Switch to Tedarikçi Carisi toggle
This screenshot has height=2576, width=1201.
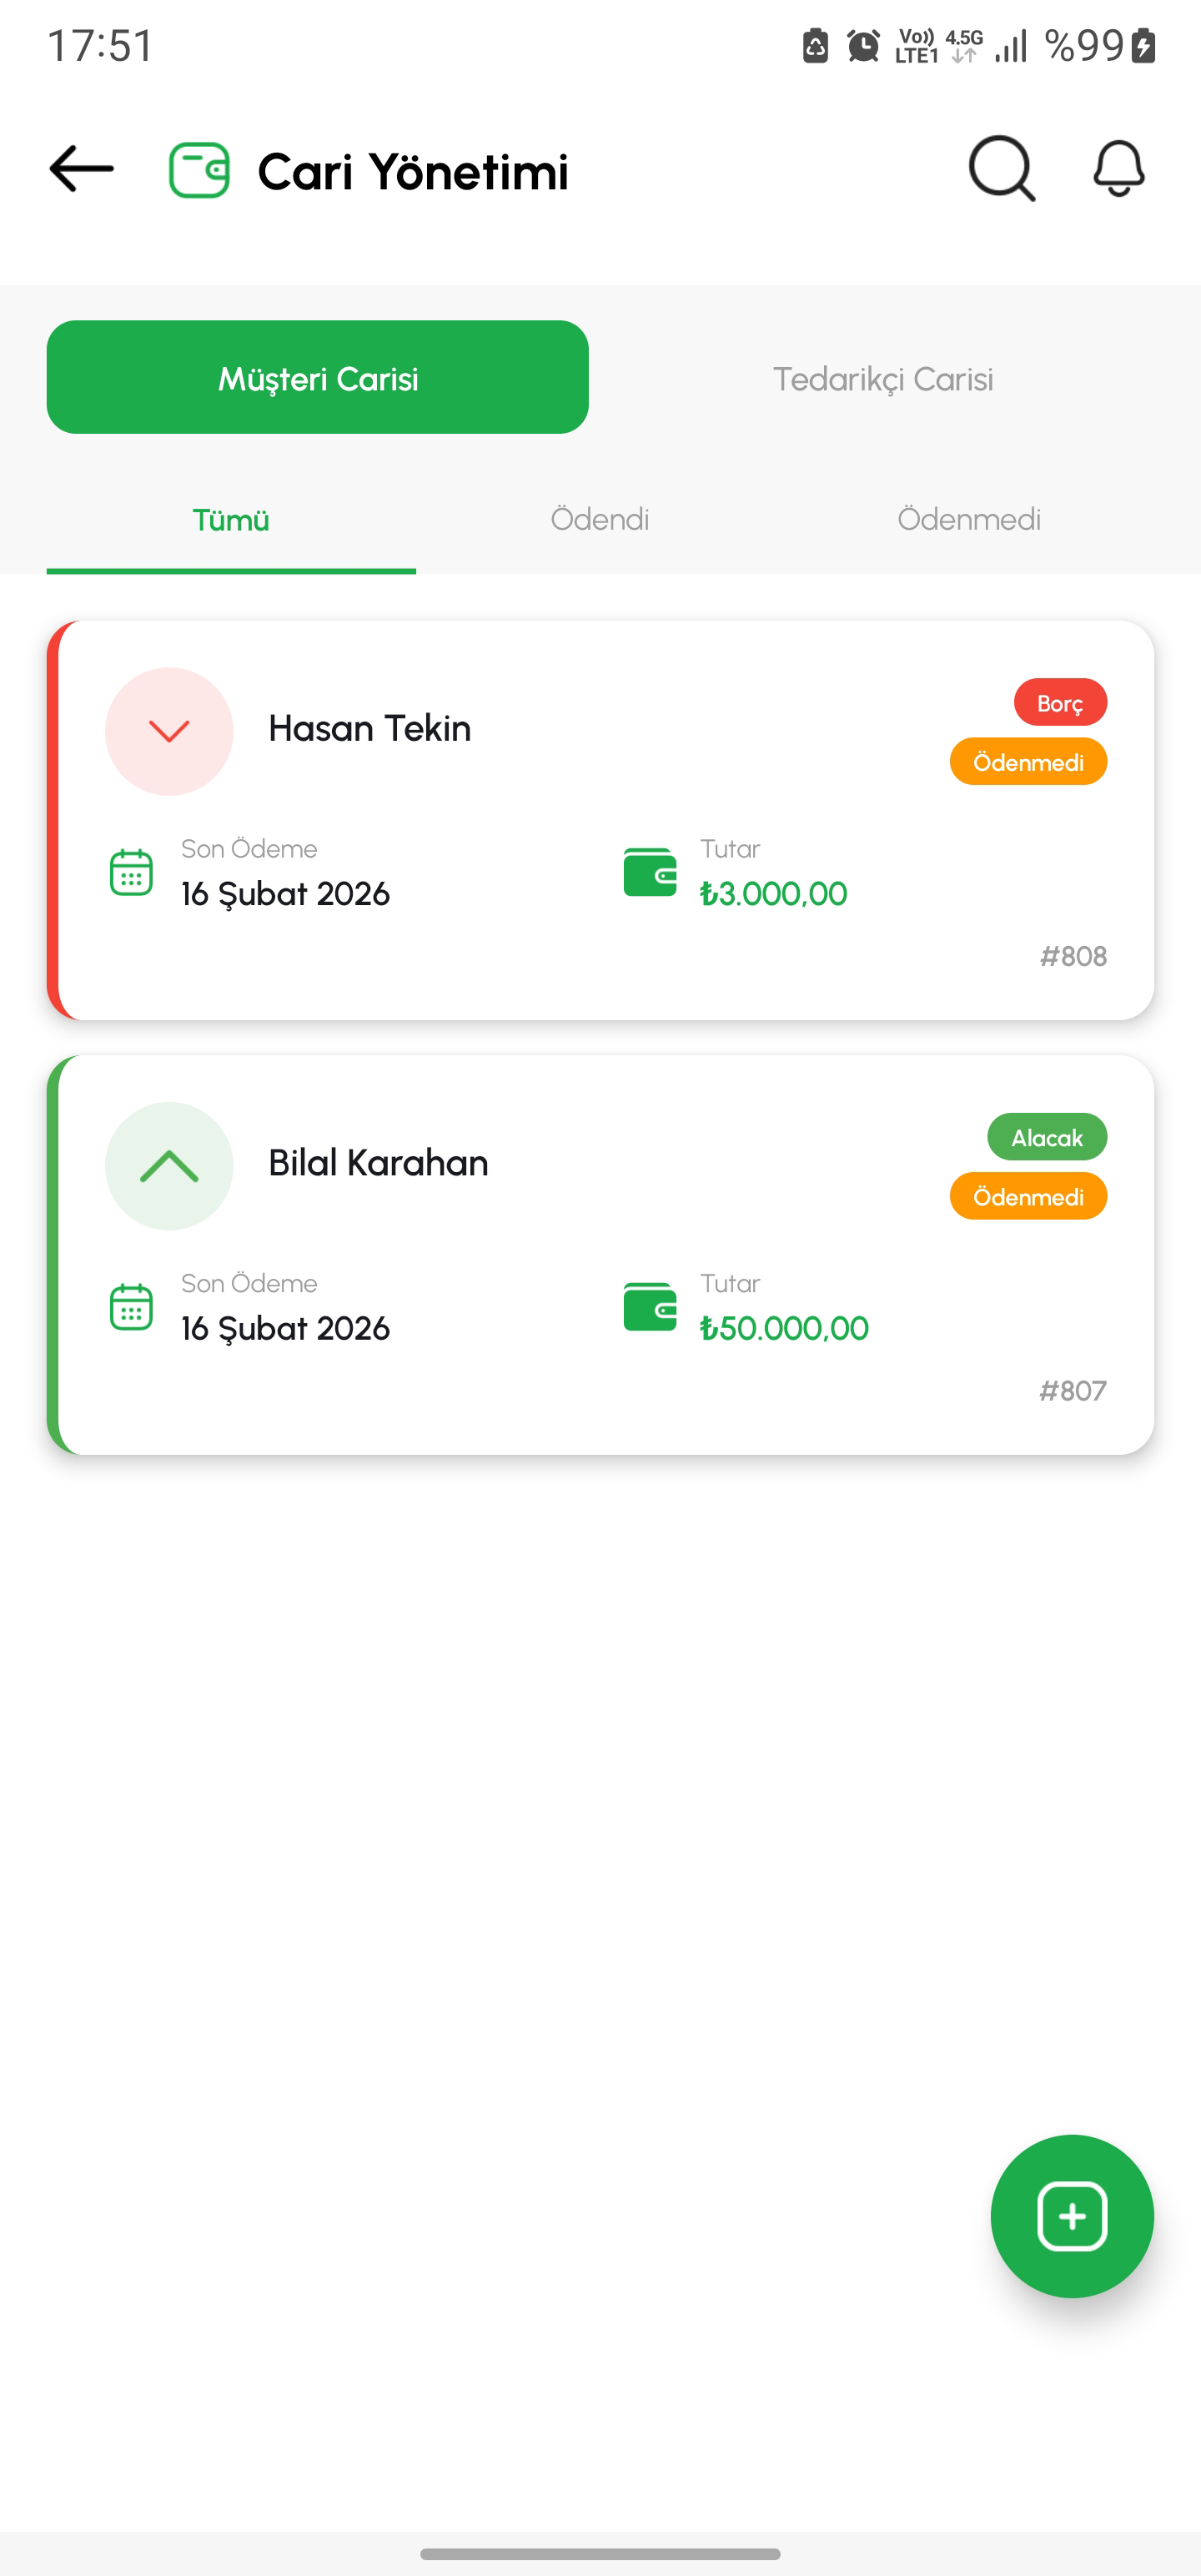(882, 378)
